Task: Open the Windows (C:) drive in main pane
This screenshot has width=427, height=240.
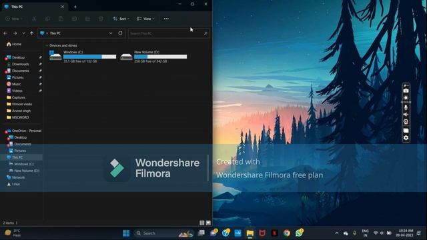Action: (83, 56)
